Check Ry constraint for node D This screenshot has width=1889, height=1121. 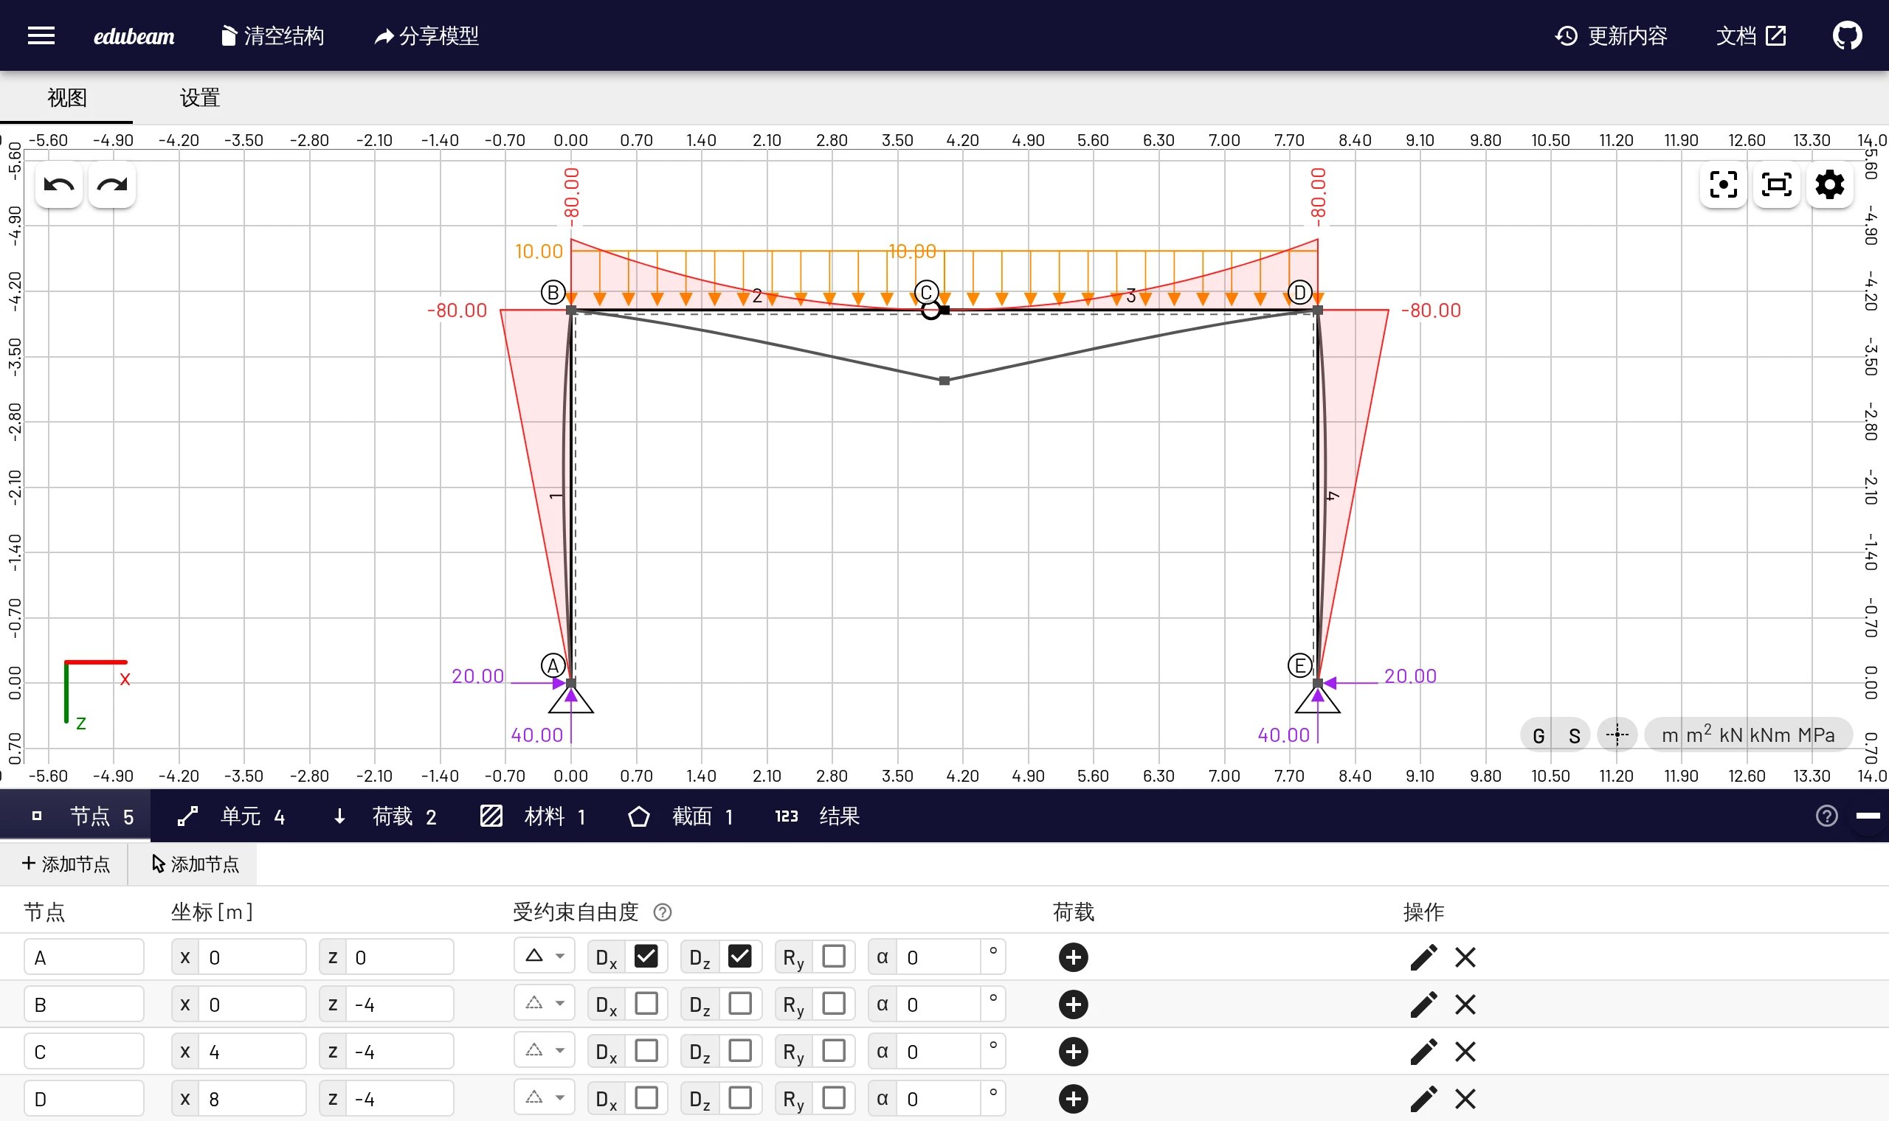tap(833, 1097)
